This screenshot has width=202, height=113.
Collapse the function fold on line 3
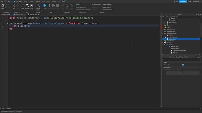(x=7, y=23)
